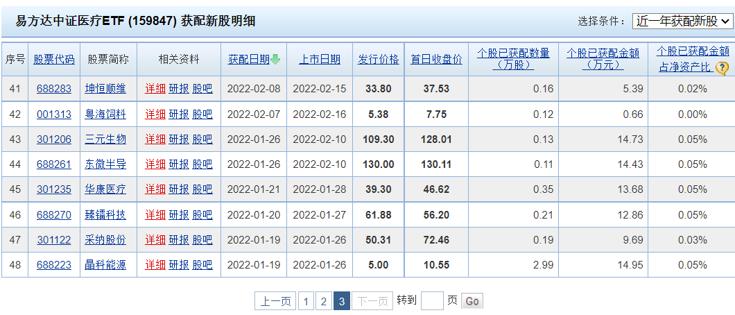The image size is (735, 315).
Task: Focus the page number input field
Action: (432, 301)
